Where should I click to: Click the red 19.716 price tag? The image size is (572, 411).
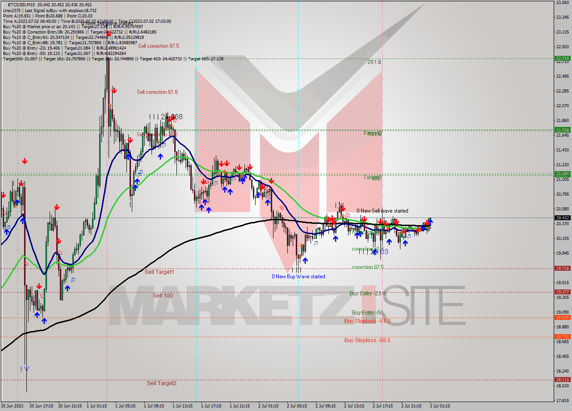point(562,268)
